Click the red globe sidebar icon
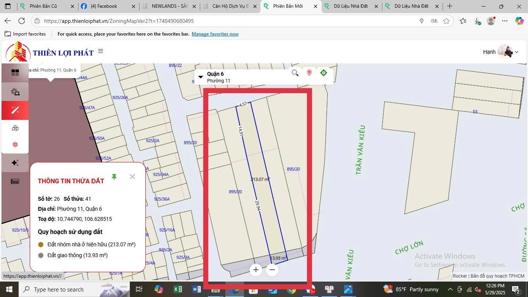 15,145
